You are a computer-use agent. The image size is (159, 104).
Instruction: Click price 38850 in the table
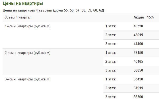tap(138, 70)
